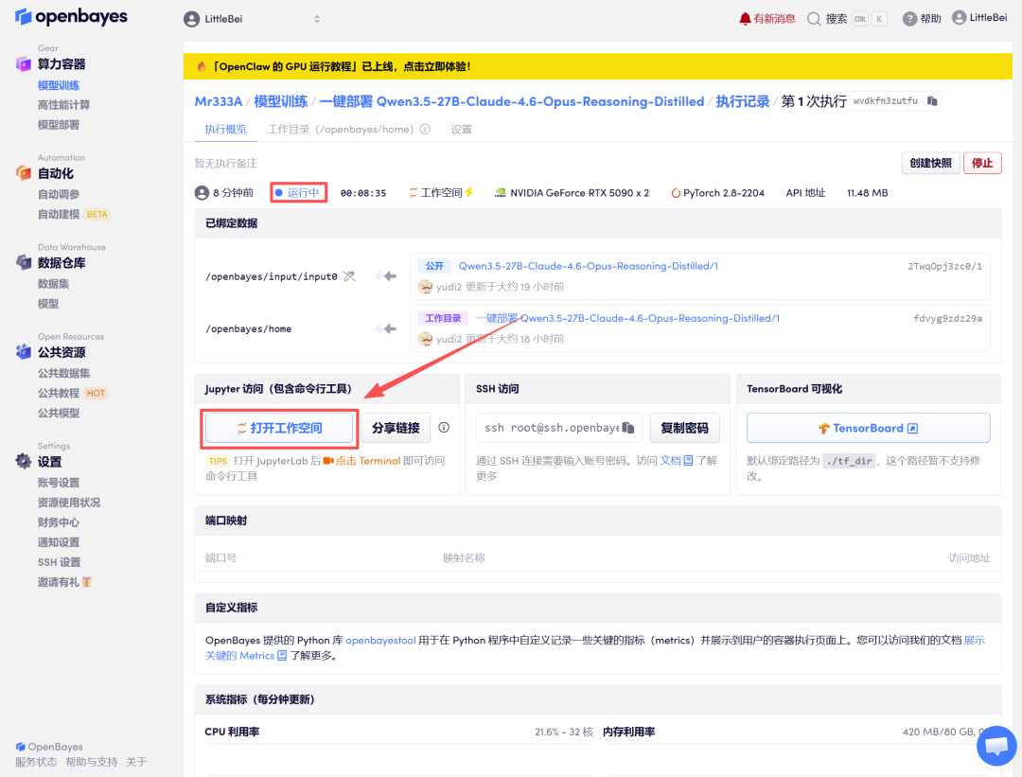Viewport: 1022px width, 777px height.
Task: Open 帮助与支持 footer link
Action: pos(91,762)
